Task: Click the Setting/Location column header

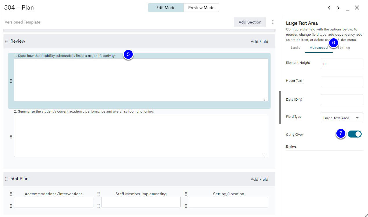Action: click(229, 194)
